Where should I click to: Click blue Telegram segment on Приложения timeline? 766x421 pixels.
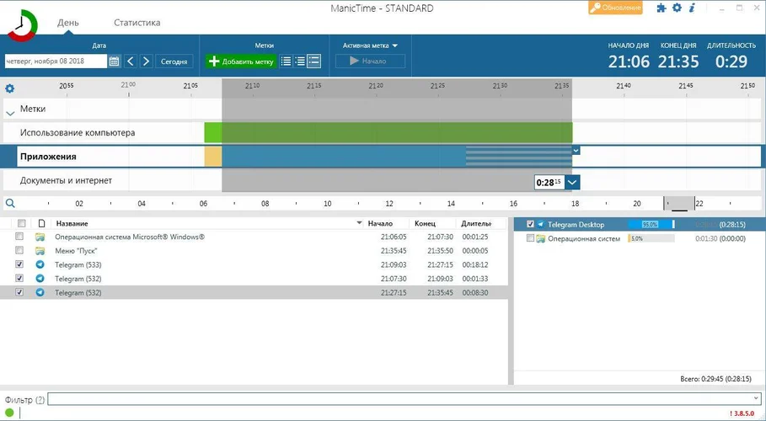[x=344, y=157]
